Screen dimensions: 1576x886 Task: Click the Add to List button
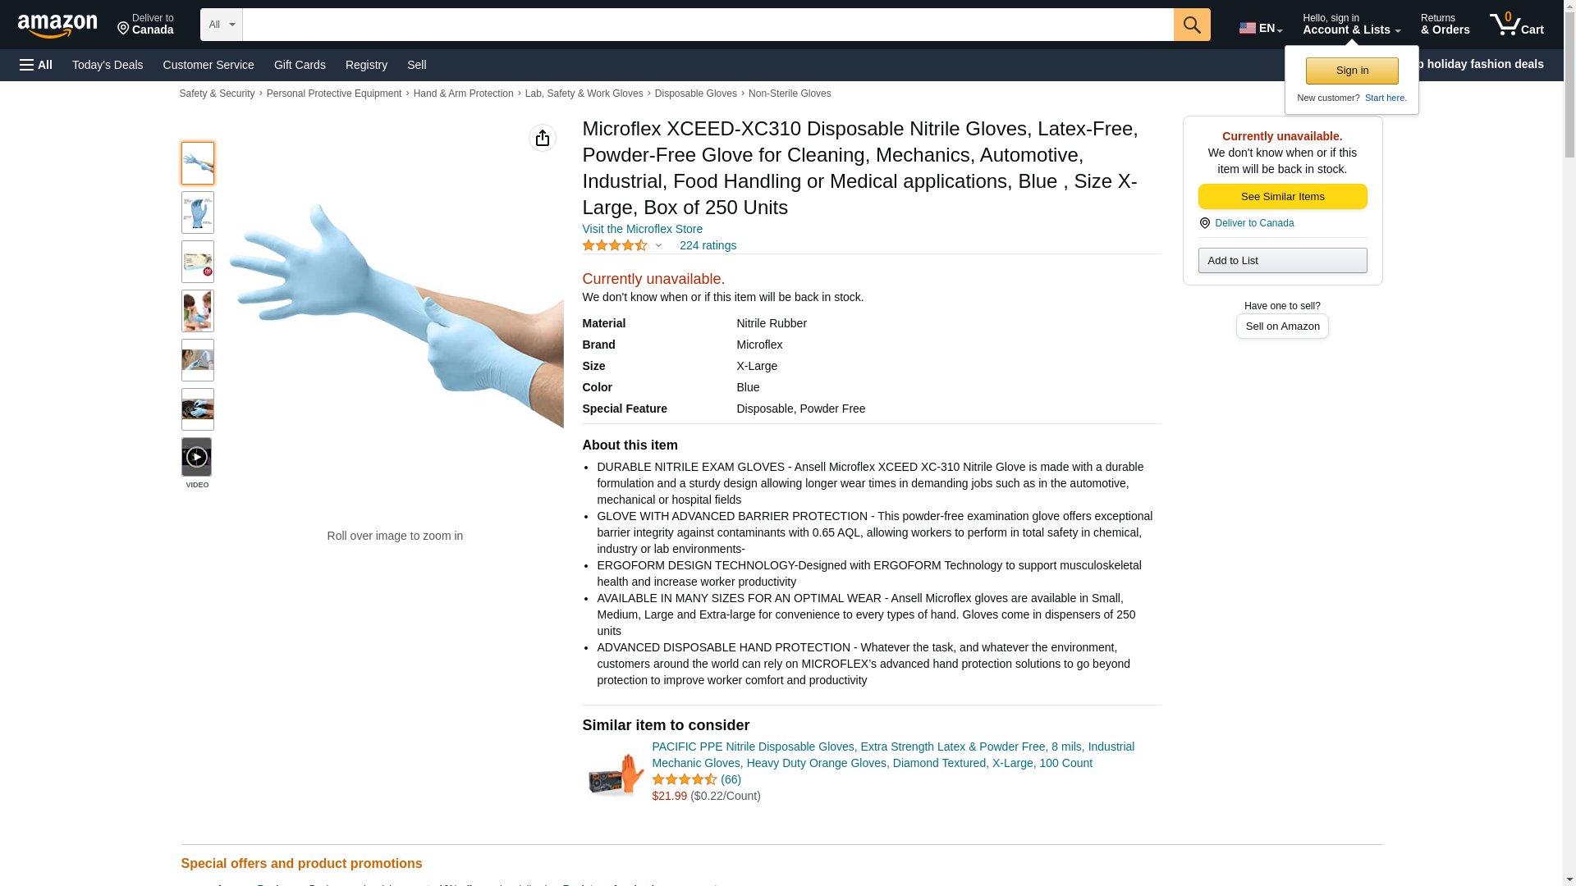[x=1282, y=261]
